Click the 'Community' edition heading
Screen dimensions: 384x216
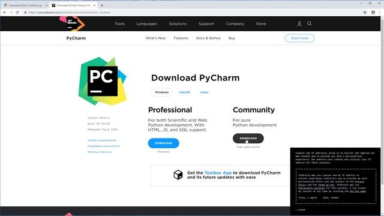coord(254,110)
